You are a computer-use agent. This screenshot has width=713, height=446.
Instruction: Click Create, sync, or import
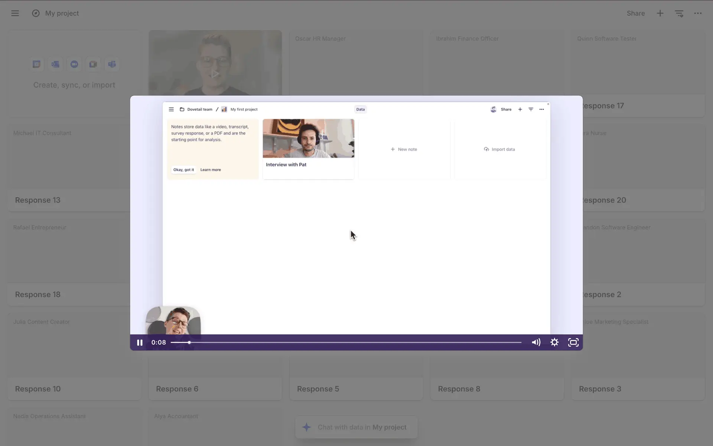pos(74,85)
